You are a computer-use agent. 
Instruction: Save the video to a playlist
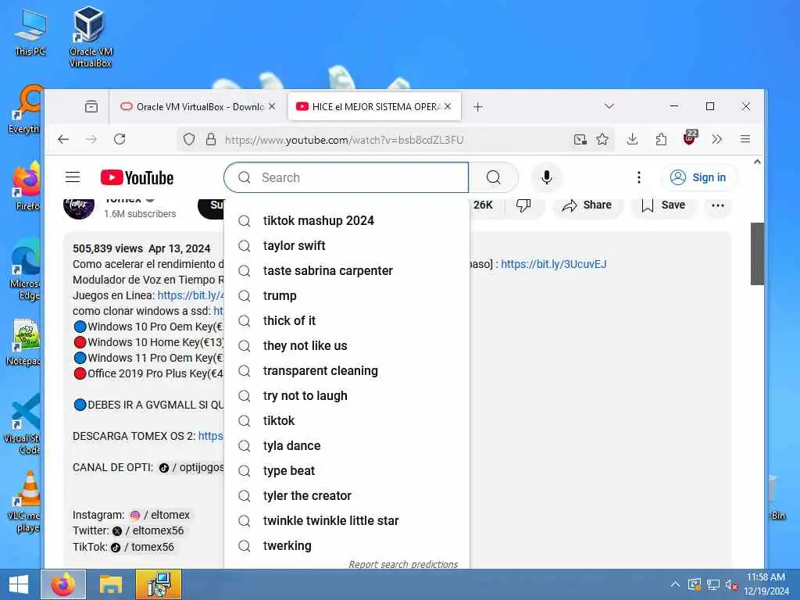(x=663, y=205)
